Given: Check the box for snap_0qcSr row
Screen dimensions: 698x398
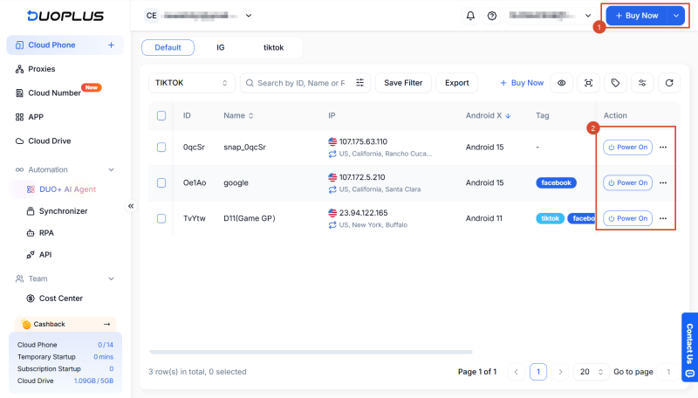Looking at the screenshot, I should coord(161,148).
